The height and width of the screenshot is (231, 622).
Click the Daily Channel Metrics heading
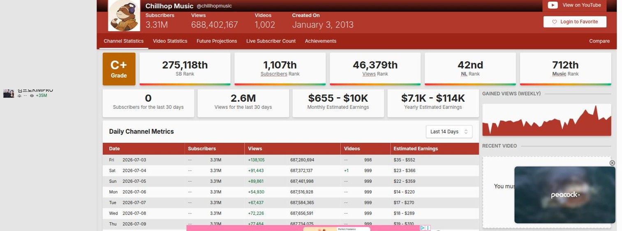(141, 132)
